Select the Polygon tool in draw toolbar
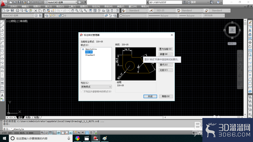The height and width of the screenshot is (142, 253). coord(2,34)
